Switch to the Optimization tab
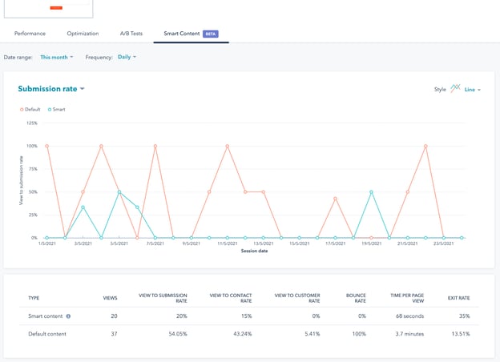500x362 pixels. 83,34
